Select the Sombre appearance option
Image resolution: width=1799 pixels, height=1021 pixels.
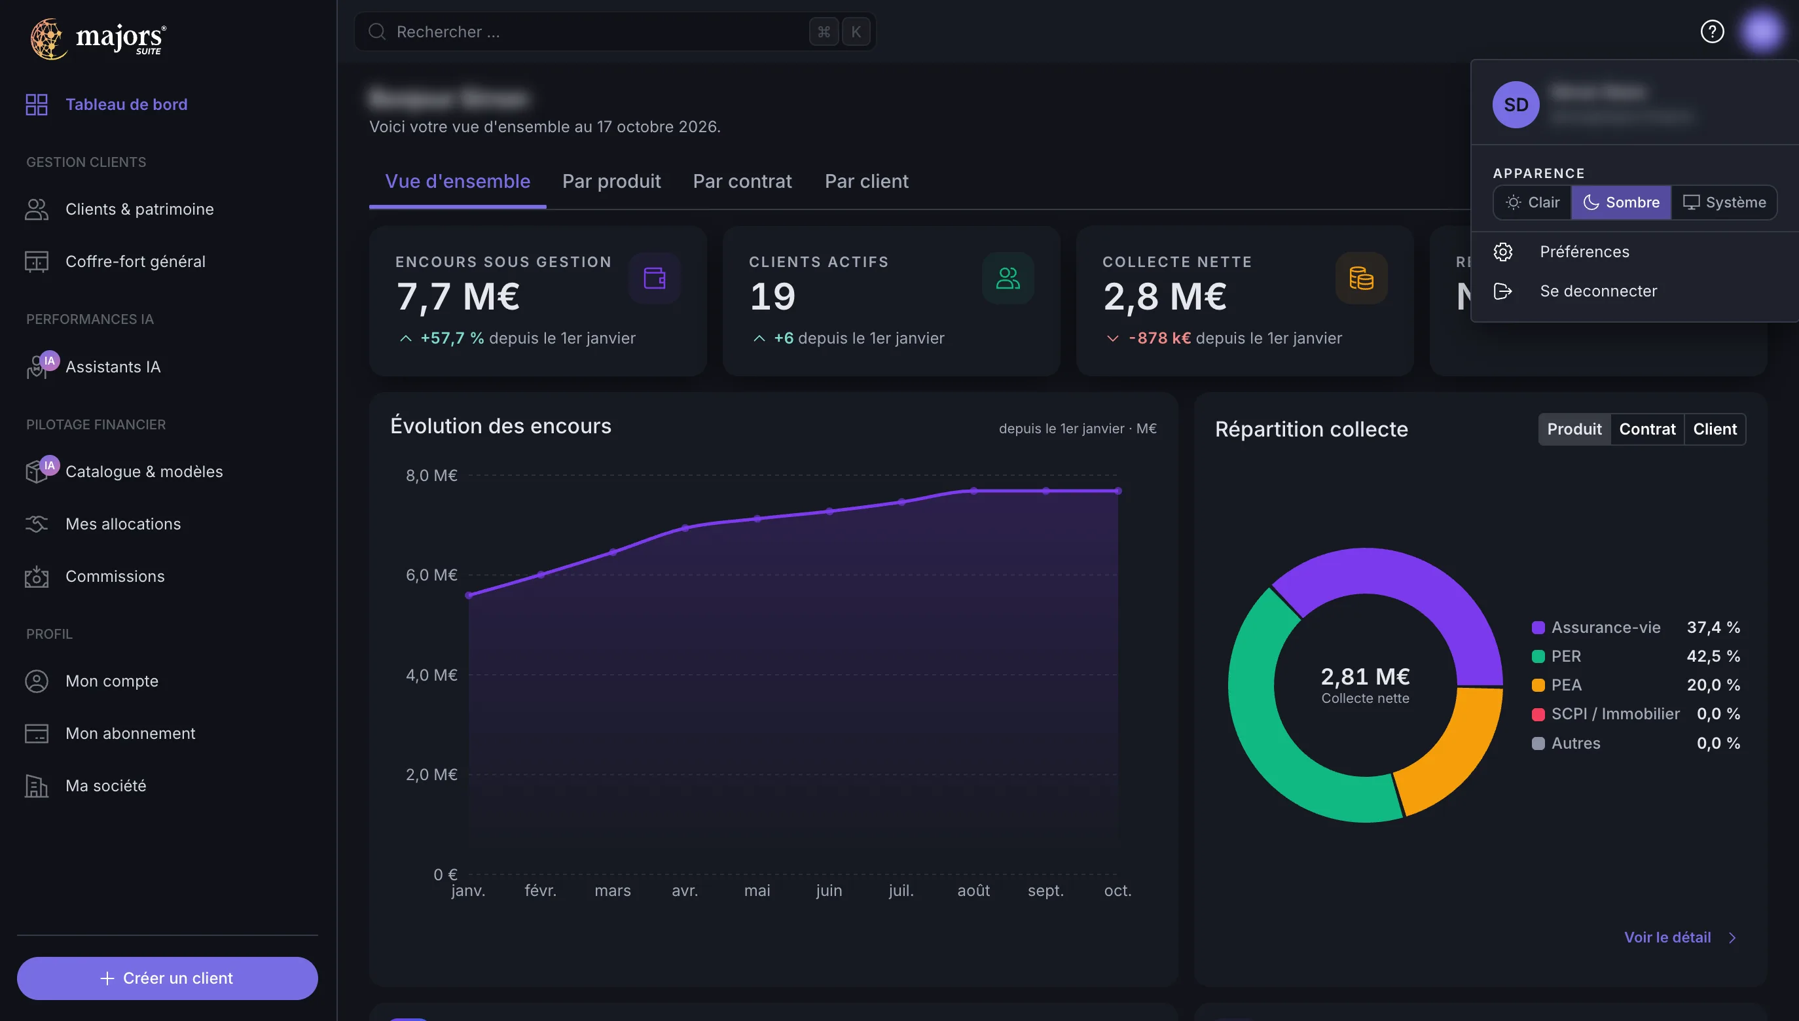pos(1621,203)
